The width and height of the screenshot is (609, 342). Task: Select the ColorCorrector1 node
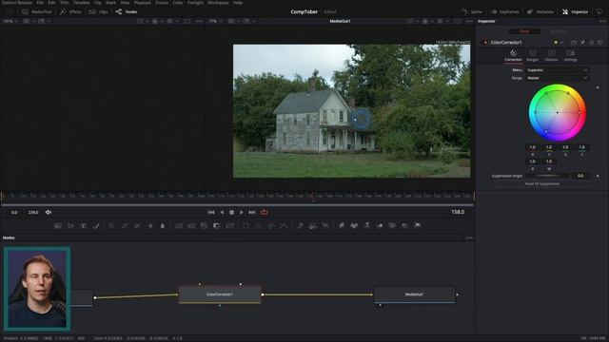pos(220,294)
